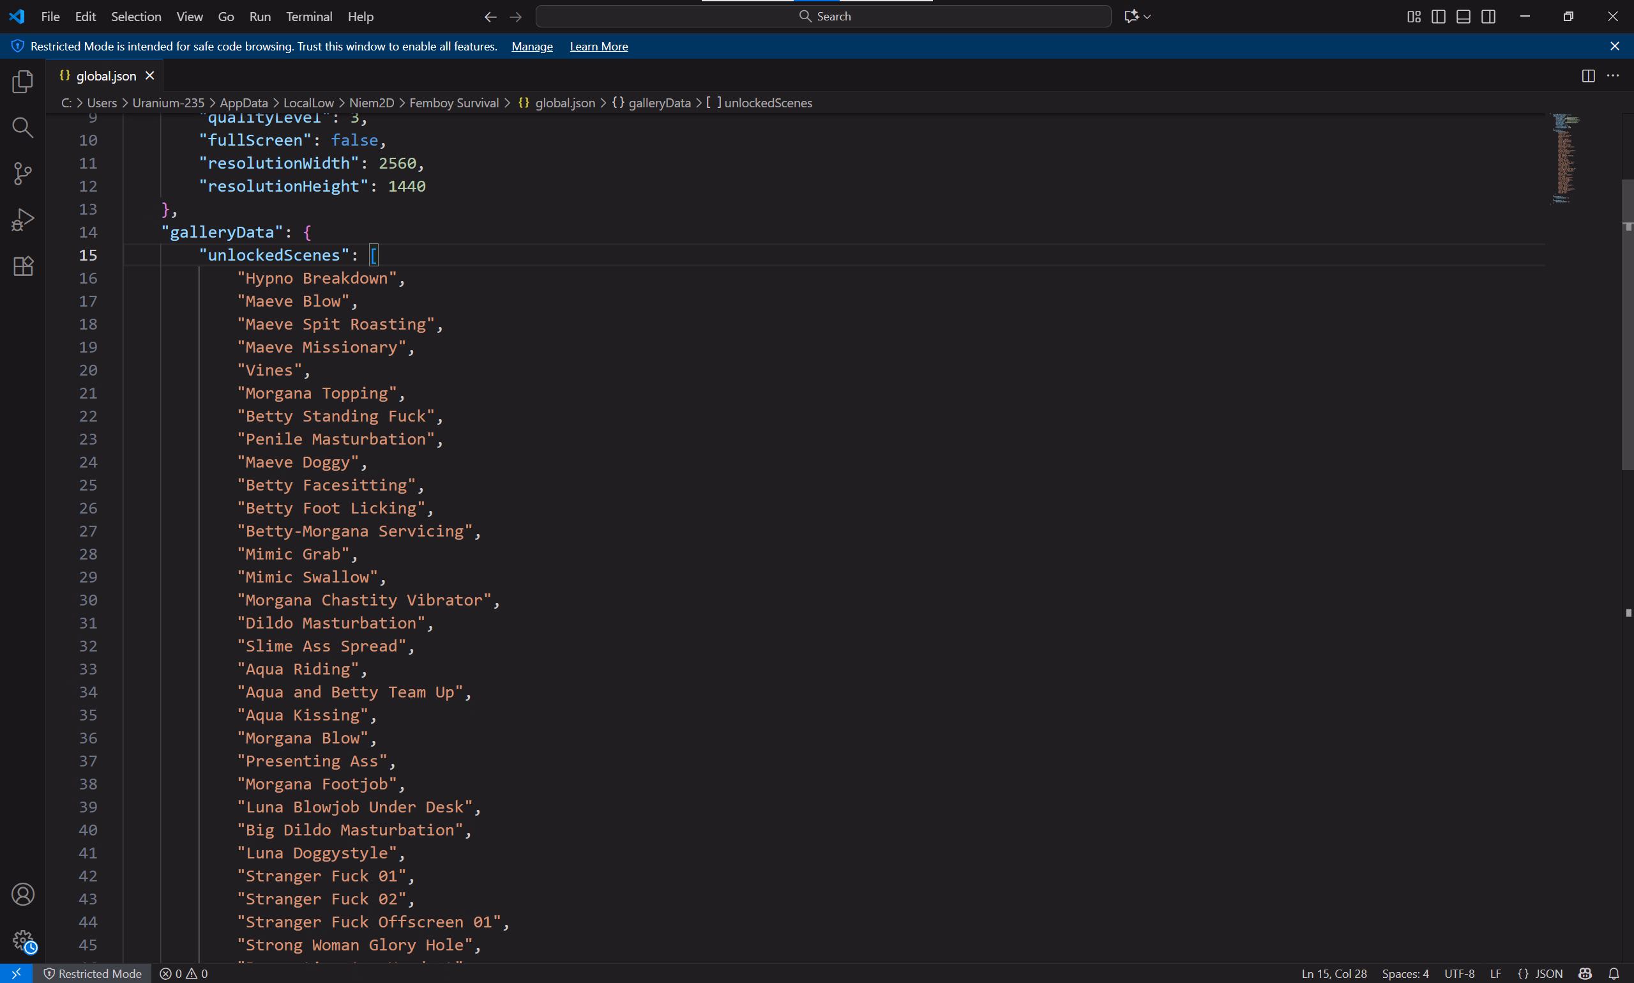Click the Manage link in restricted banner
The height and width of the screenshot is (983, 1634).
click(532, 47)
